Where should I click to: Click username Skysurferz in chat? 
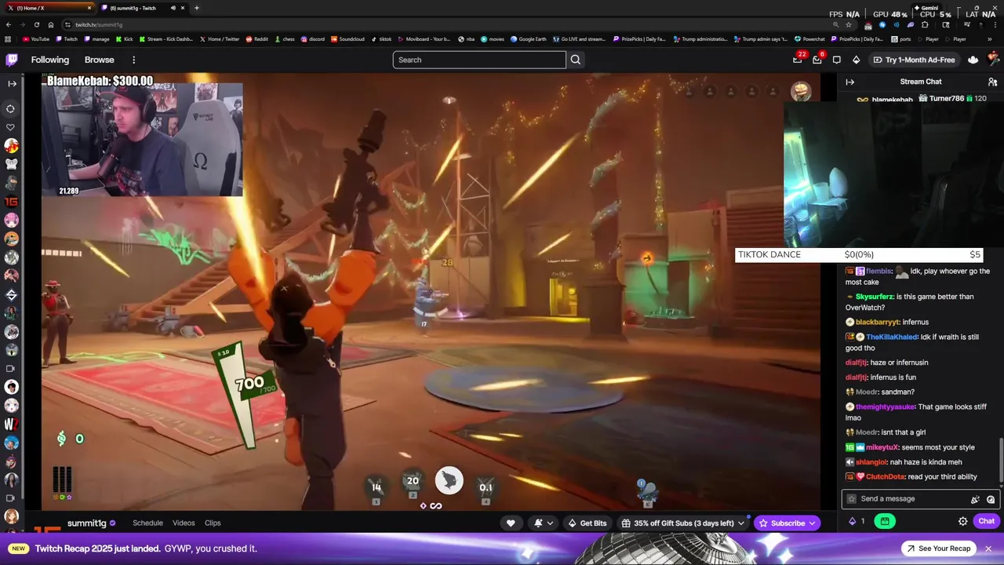pyautogui.click(x=875, y=297)
